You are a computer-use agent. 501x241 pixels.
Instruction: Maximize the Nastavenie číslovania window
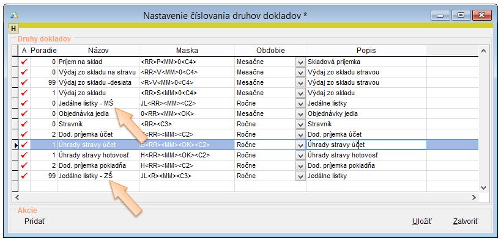coord(461,15)
